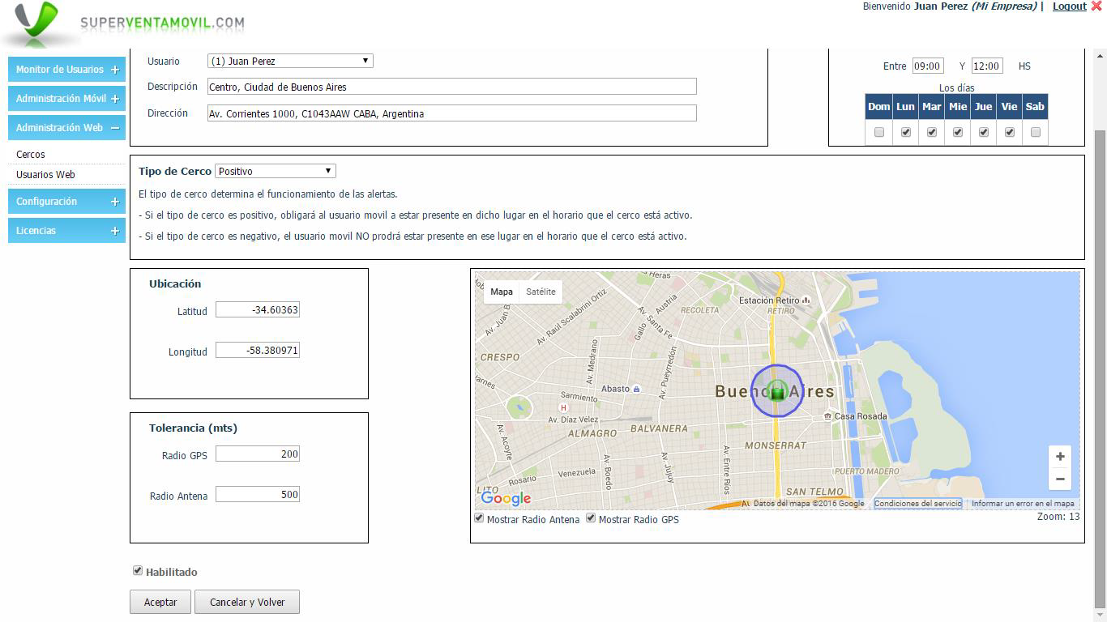Click the Descripción input field

click(x=452, y=87)
